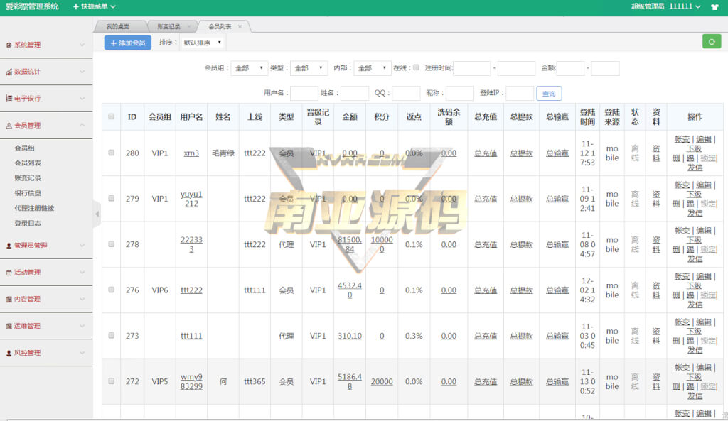Image resolution: width=728 pixels, height=421 pixels.
Task: Click the gear icon beside 系统管理
Action: coord(9,45)
